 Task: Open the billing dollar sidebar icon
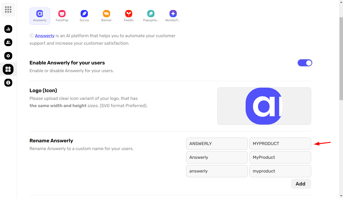click(8, 83)
